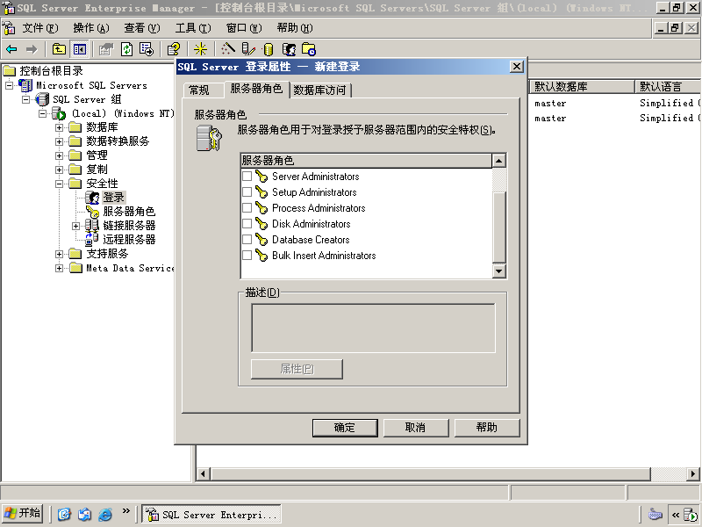This screenshot has width=702, height=527.
Task: Click the 帮助 button in the dialog
Action: coord(487,428)
